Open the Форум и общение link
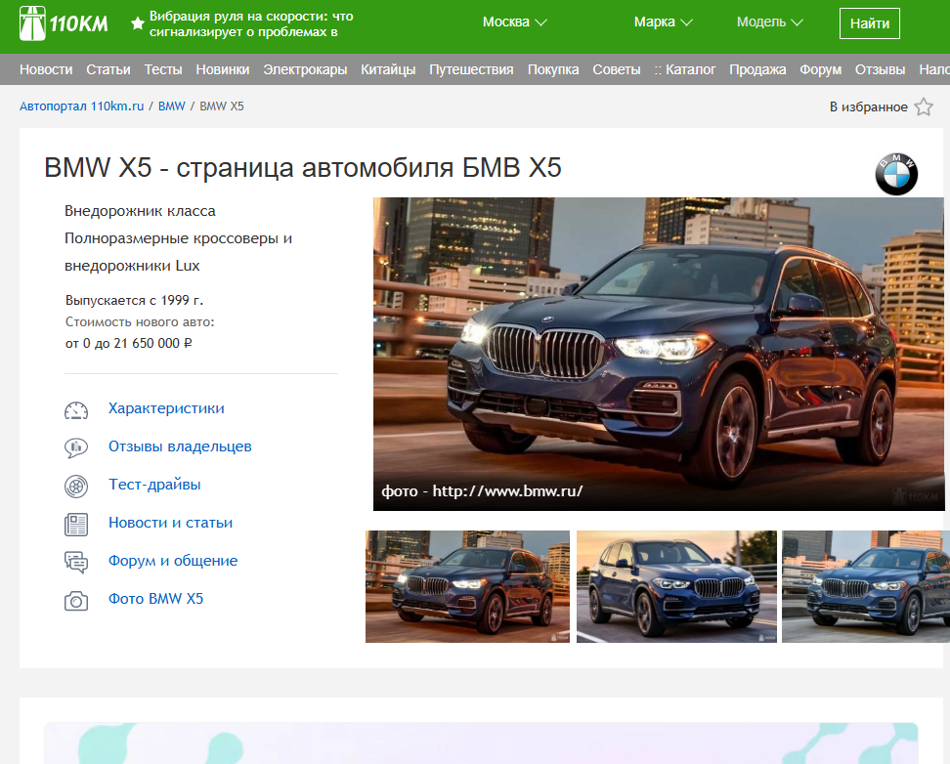 173,561
